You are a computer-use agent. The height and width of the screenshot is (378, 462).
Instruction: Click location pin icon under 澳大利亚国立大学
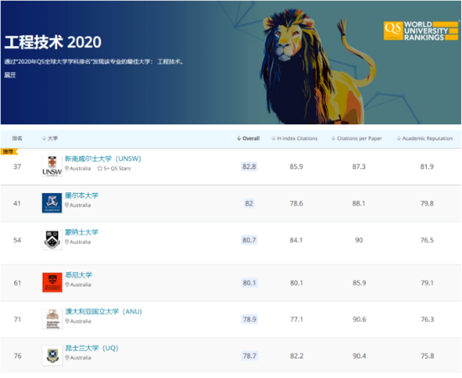67,321
